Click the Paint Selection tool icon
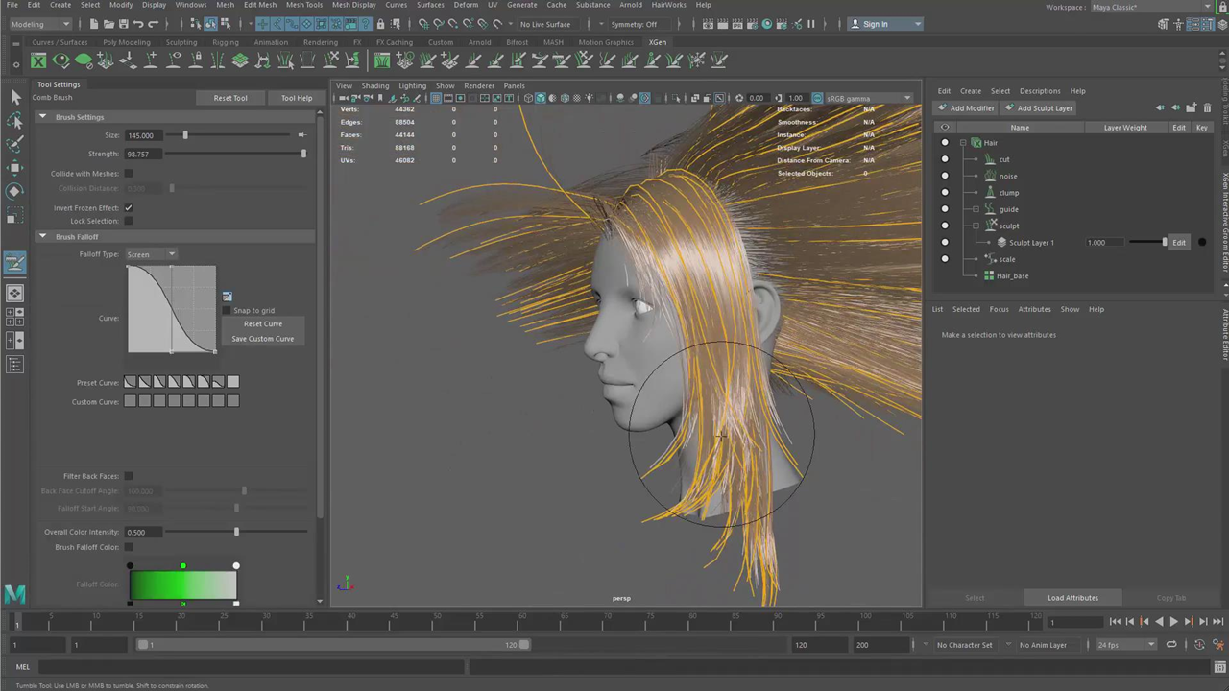The image size is (1229, 691). point(15,144)
